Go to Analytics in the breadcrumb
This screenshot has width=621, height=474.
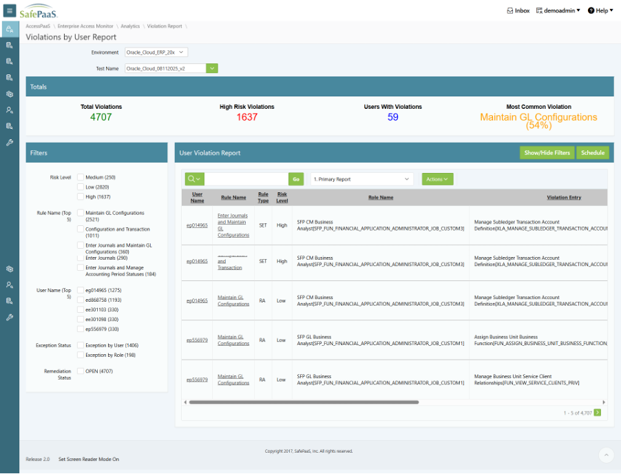point(130,26)
